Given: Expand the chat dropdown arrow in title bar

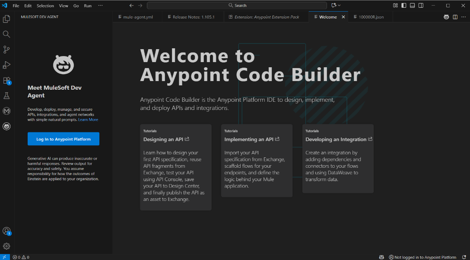Looking at the screenshot, I should coord(339,6).
